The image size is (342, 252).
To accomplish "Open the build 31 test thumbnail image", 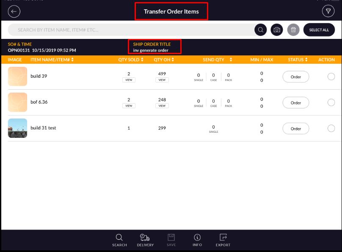I will point(17,128).
